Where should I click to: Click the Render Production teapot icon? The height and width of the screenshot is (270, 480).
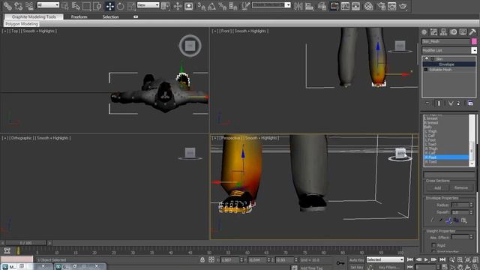tap(403, 6)
